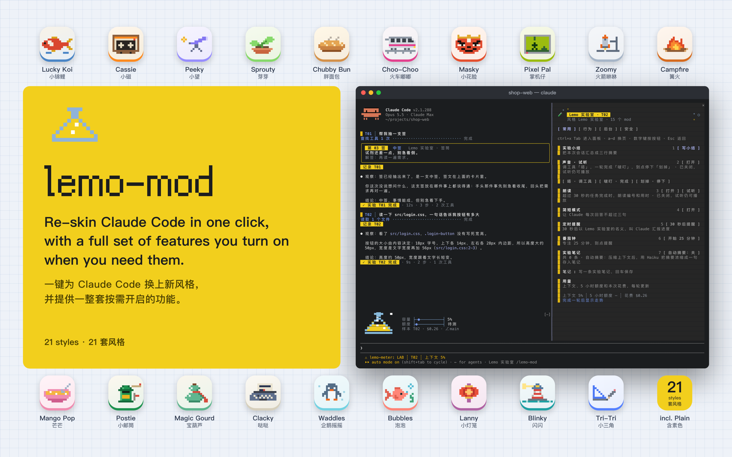Image resolution: width=732 pixels, height=457 pixels.
Task: Pick the Postie mailbox style icon
Action: coord(126,393)
